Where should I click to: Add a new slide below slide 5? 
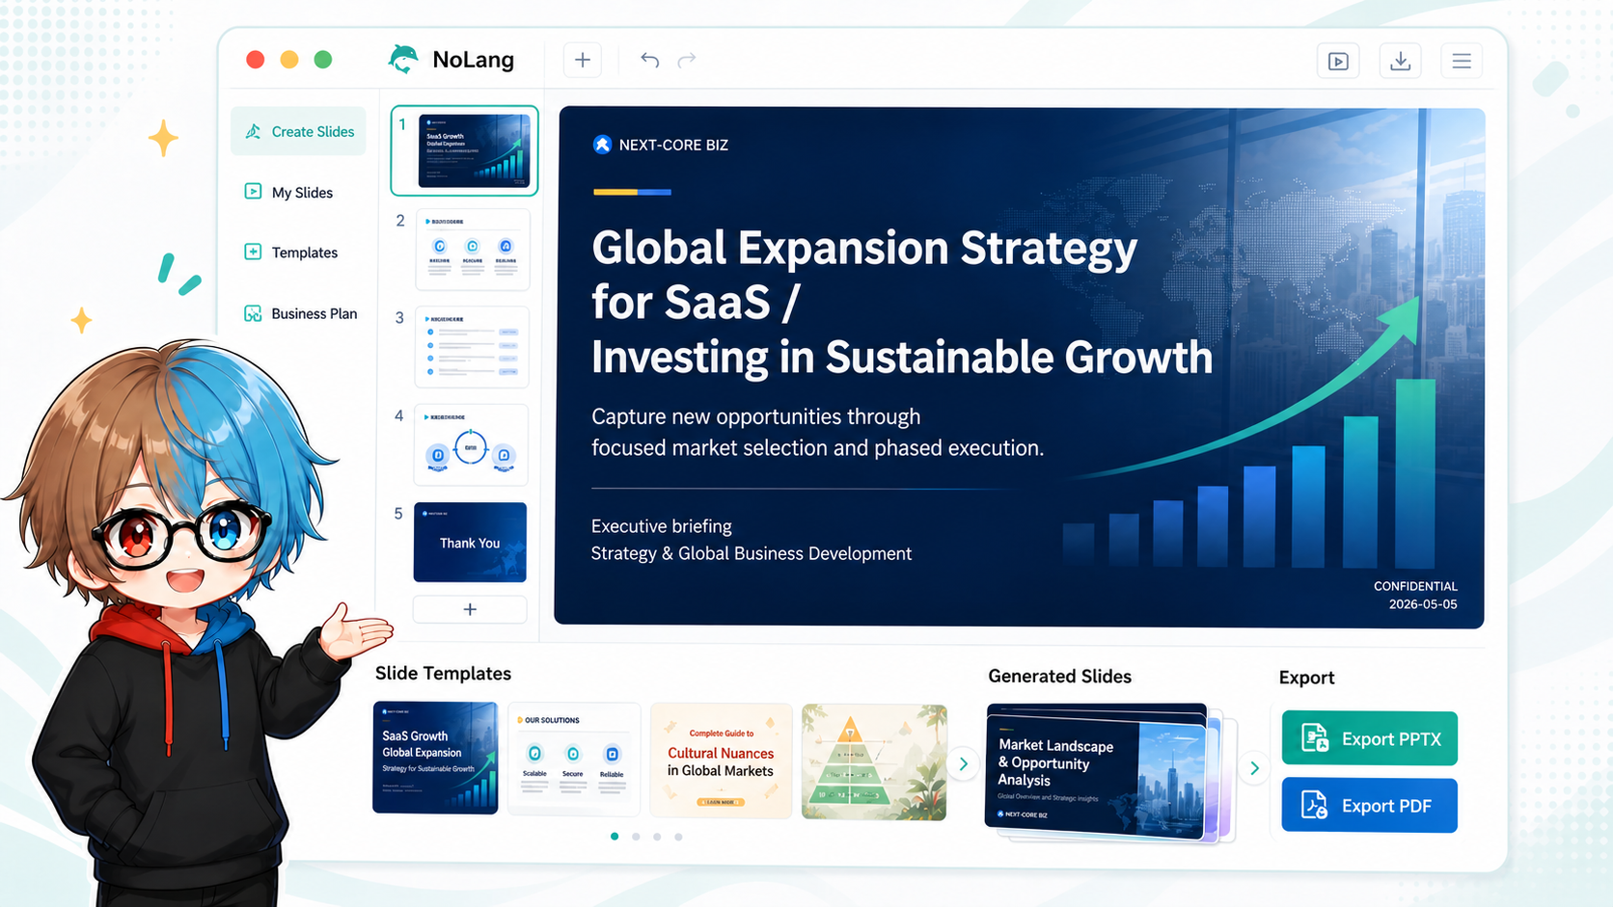pyautogui.click(x=470, y=609)
